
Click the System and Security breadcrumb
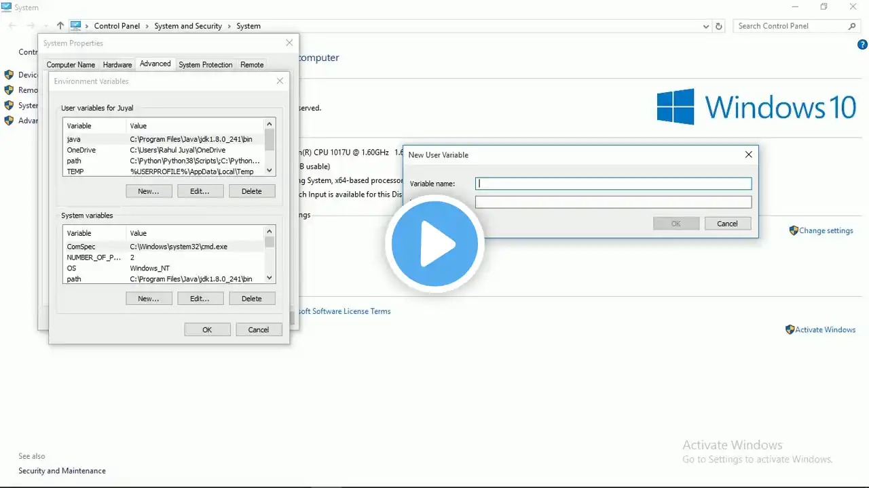188,26
